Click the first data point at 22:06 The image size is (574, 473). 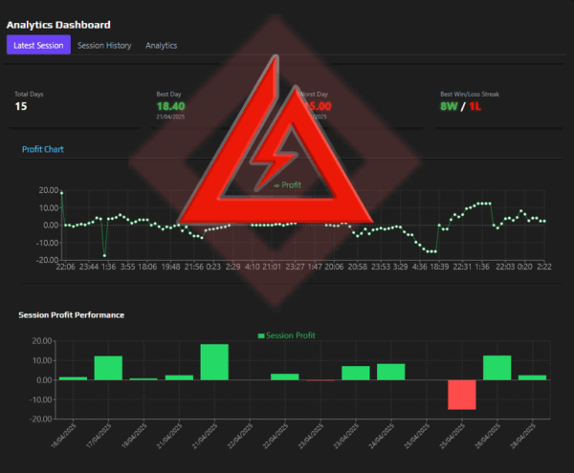(61, 193)
